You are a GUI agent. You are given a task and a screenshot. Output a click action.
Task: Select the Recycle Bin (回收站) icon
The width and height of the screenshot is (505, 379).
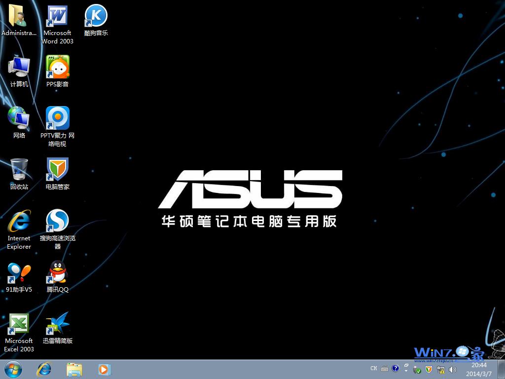[x=19, y=170]
